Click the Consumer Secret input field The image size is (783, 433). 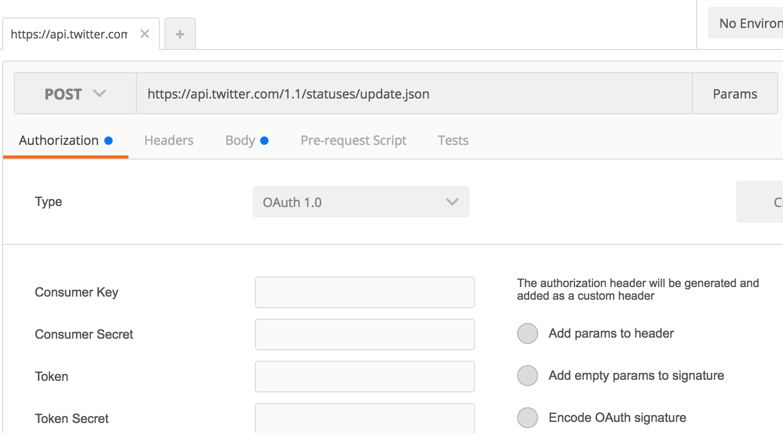pyautogui.click(x=365, y=334)
